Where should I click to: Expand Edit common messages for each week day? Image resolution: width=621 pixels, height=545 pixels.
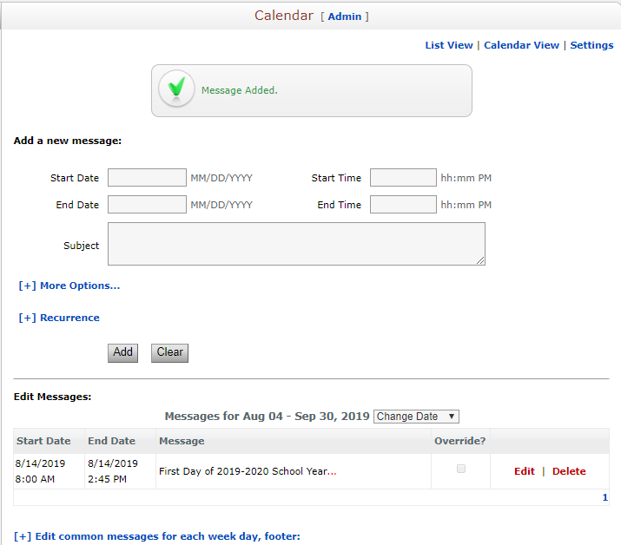tap(157, 536)
